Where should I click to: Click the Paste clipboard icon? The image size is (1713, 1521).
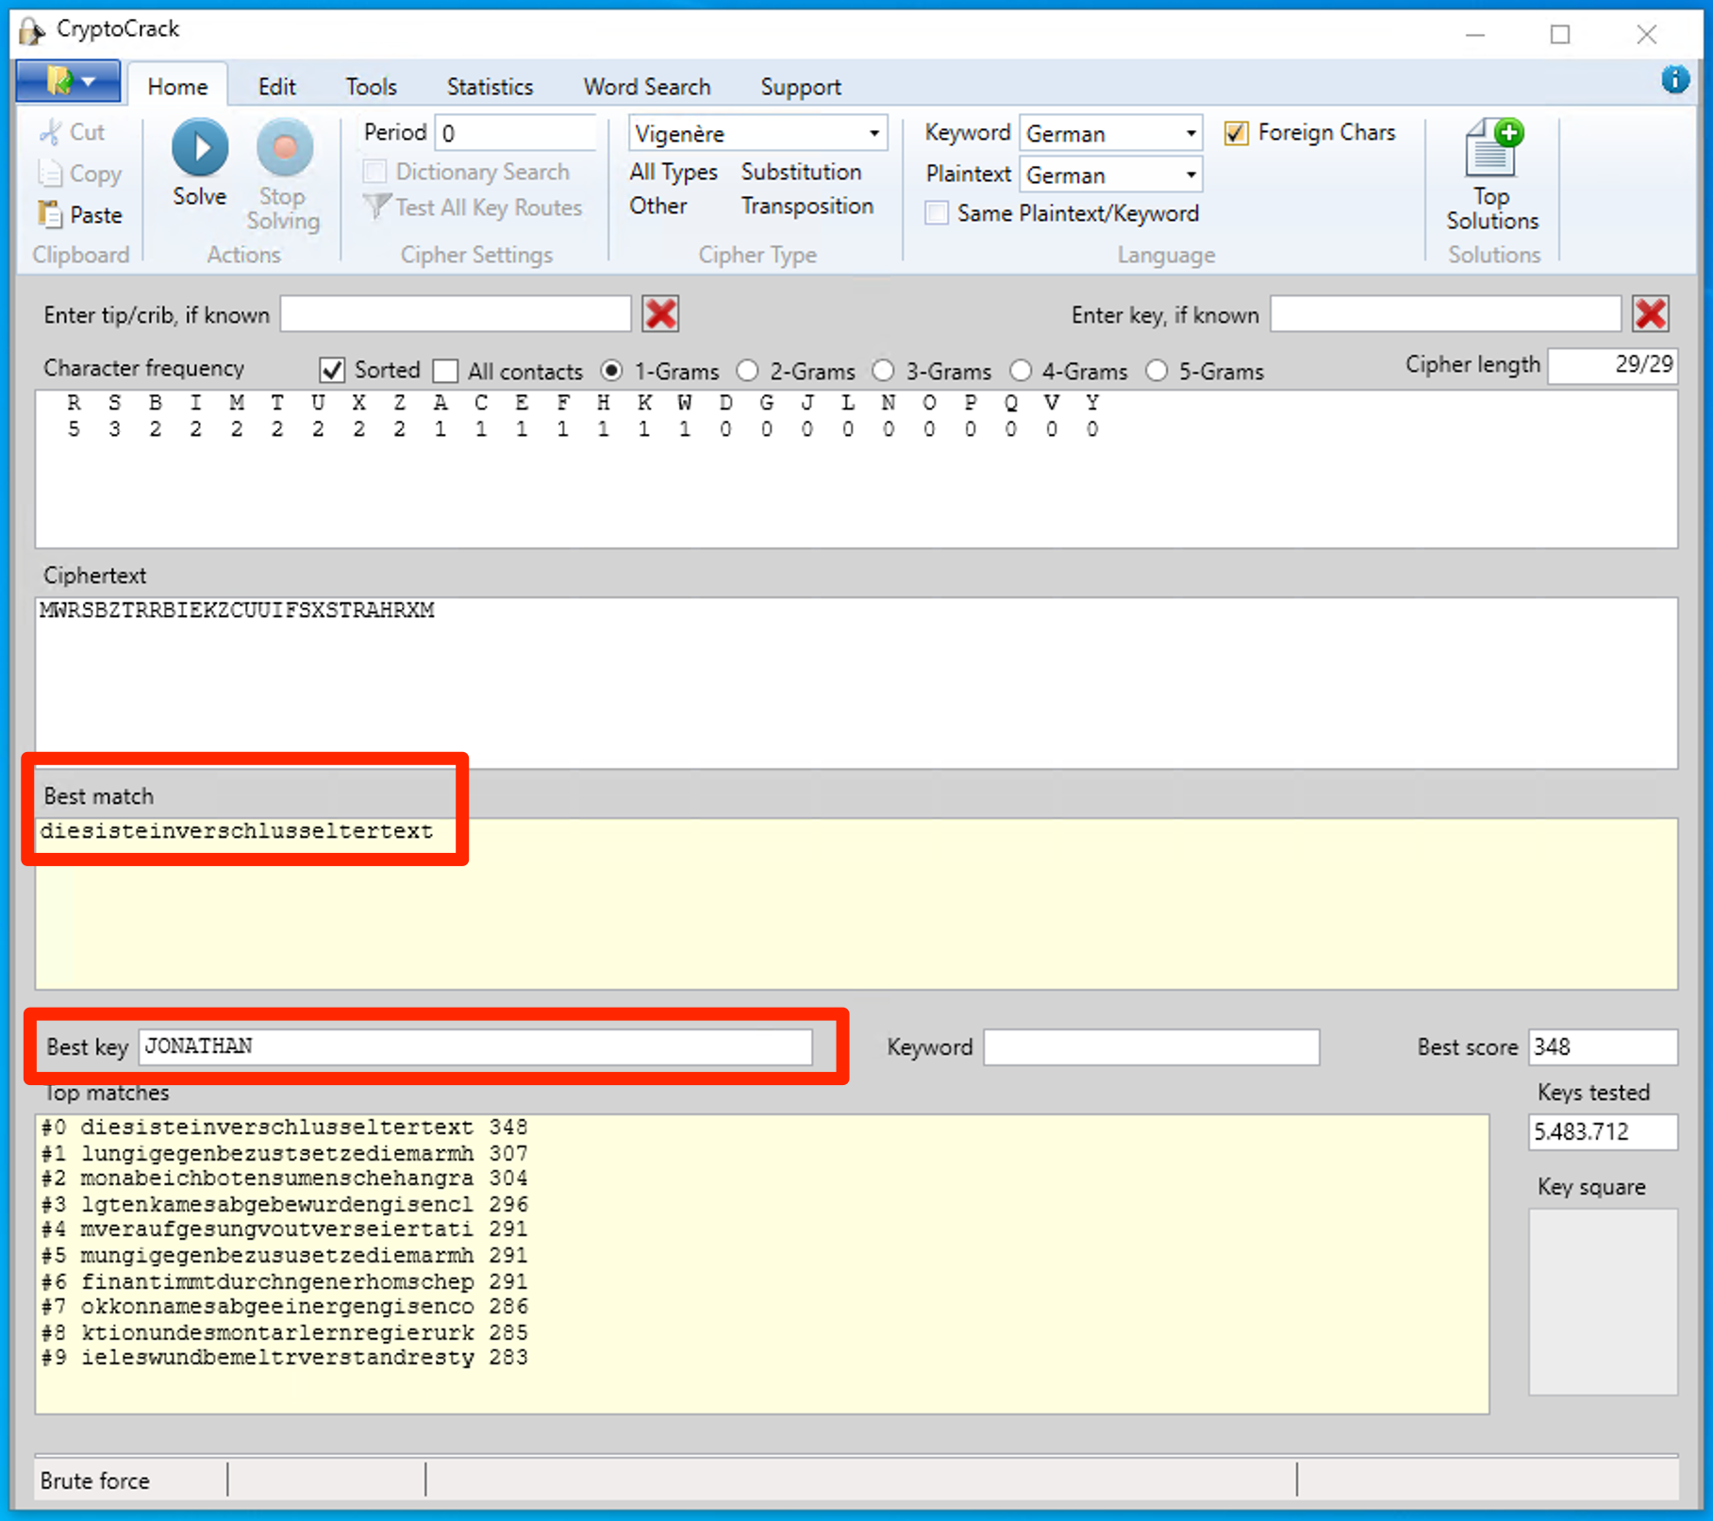coord(50,214)
